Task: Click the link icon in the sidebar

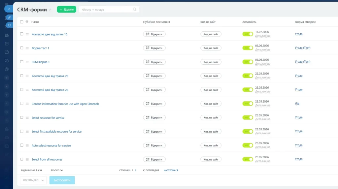Action: [9, 17]
